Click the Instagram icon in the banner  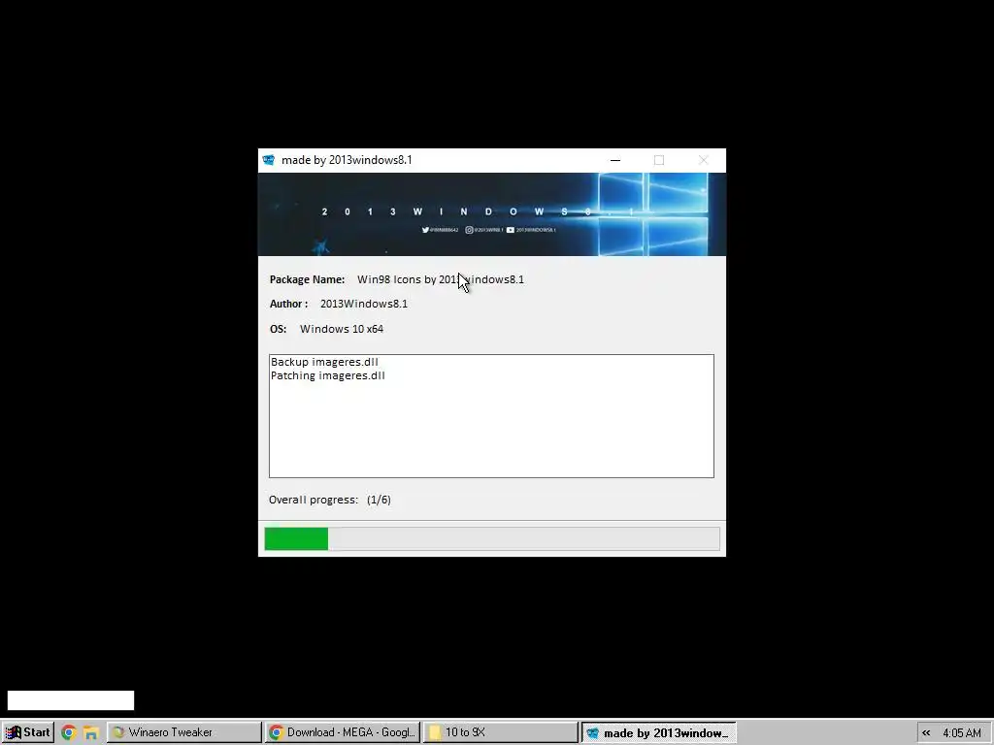pos(469,230)
